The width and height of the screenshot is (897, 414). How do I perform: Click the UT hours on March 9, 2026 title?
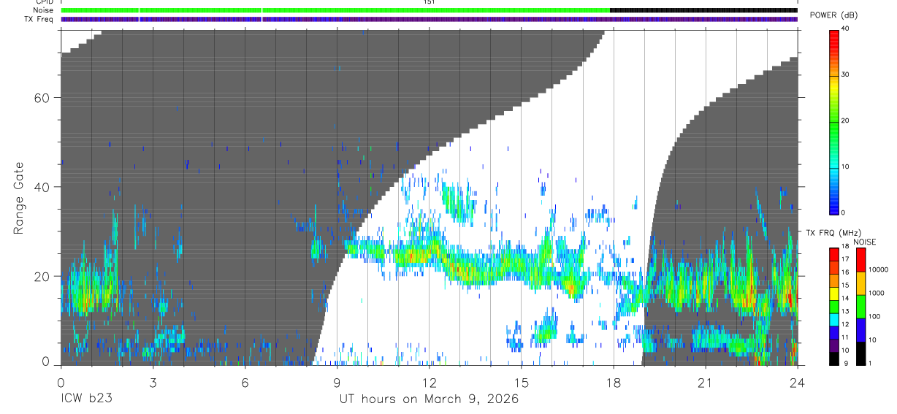point(429,399)
